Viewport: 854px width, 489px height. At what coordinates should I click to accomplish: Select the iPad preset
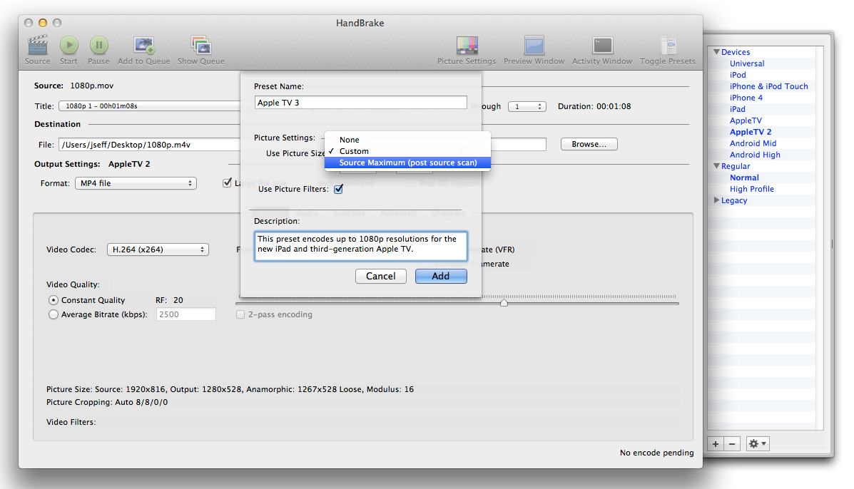[x=738, y=109]
